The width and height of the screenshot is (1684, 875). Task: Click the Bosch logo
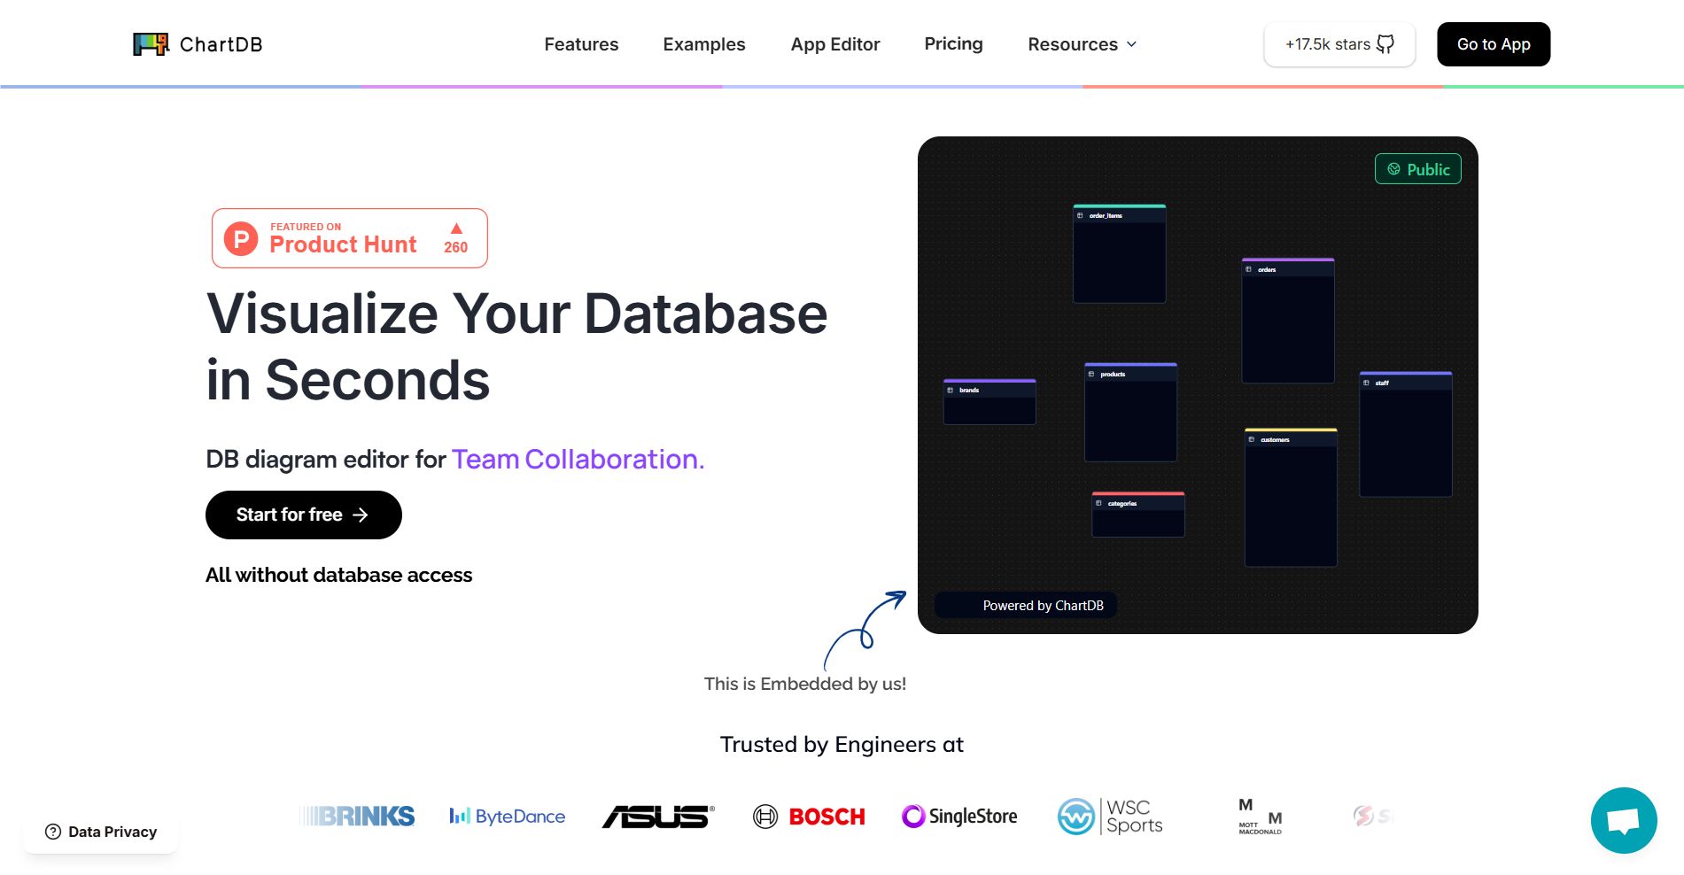[809, 816]
